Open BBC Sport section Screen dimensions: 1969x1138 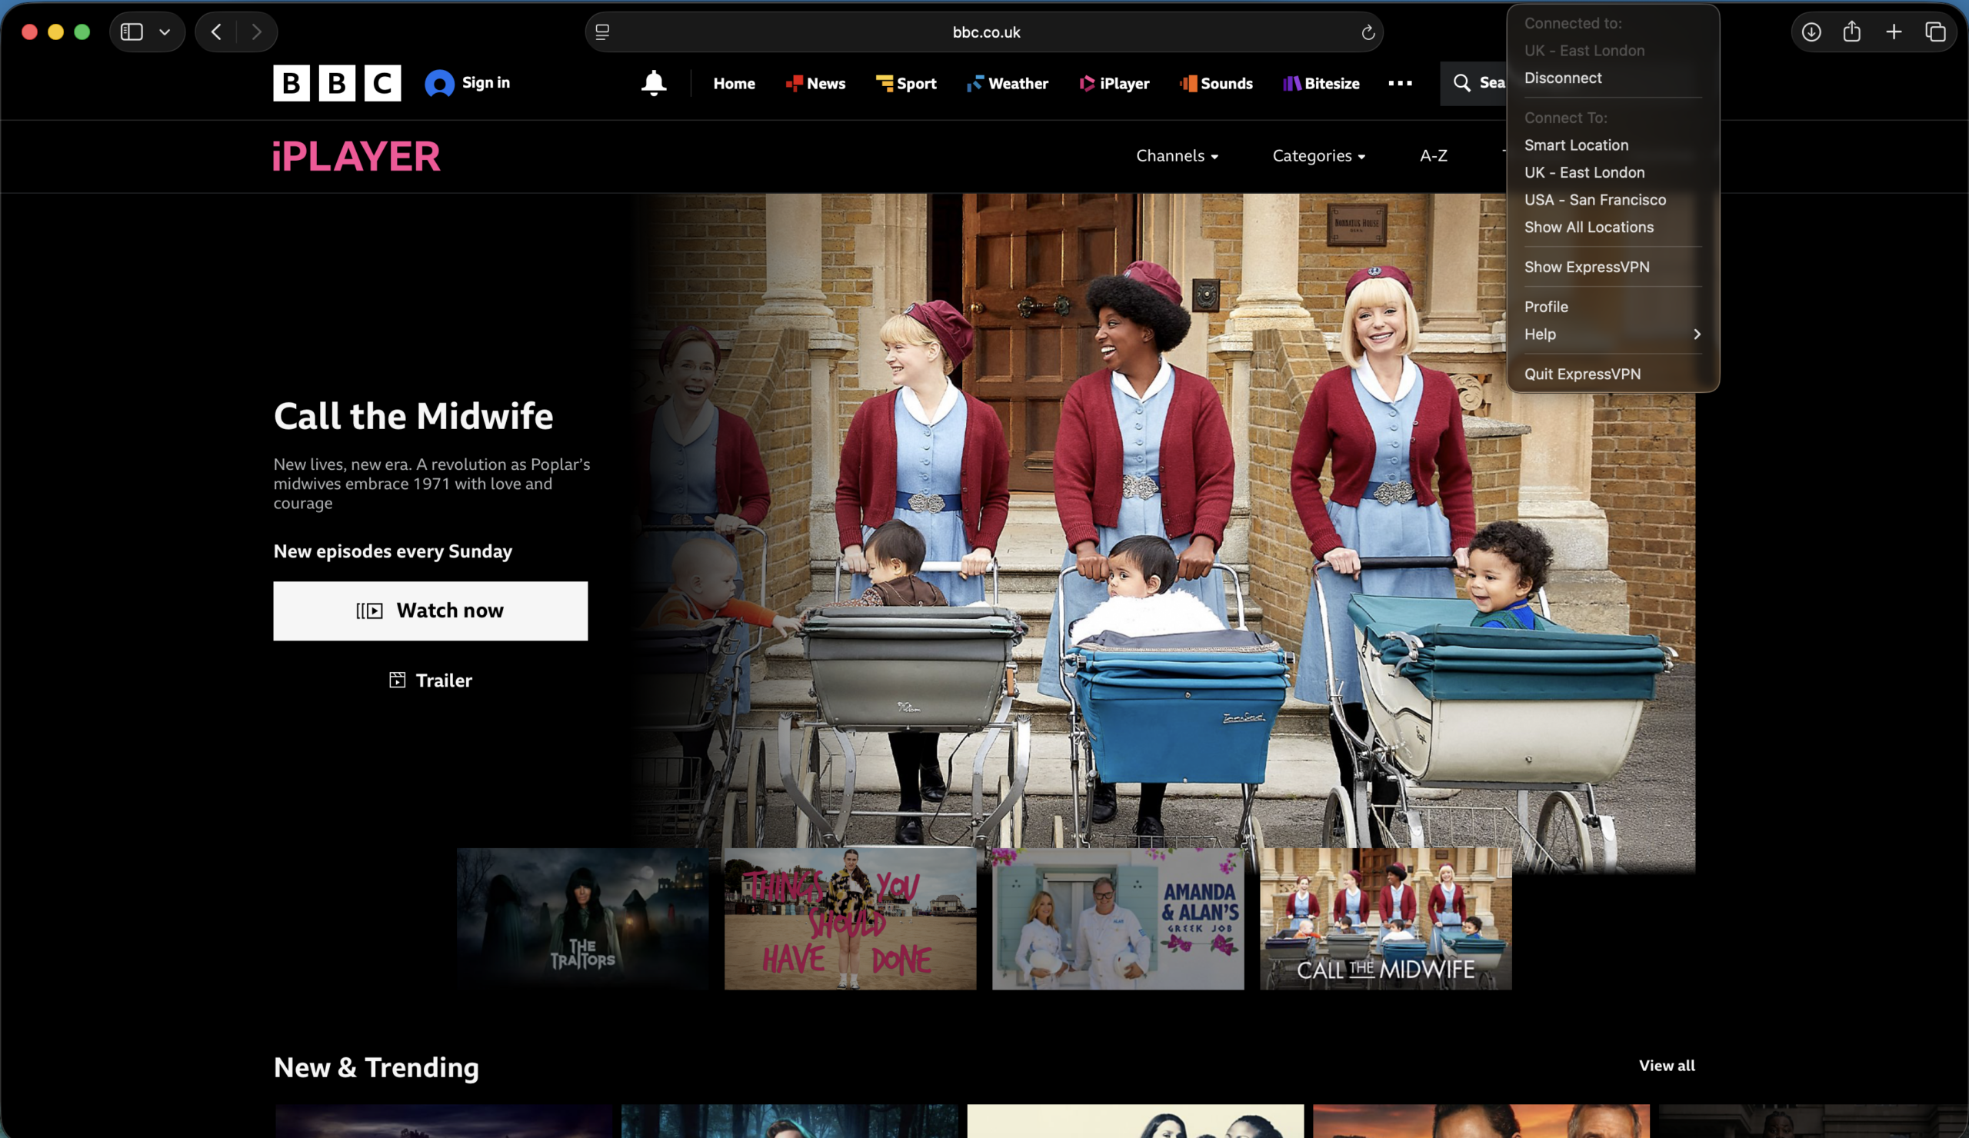[x=905, y=84]
